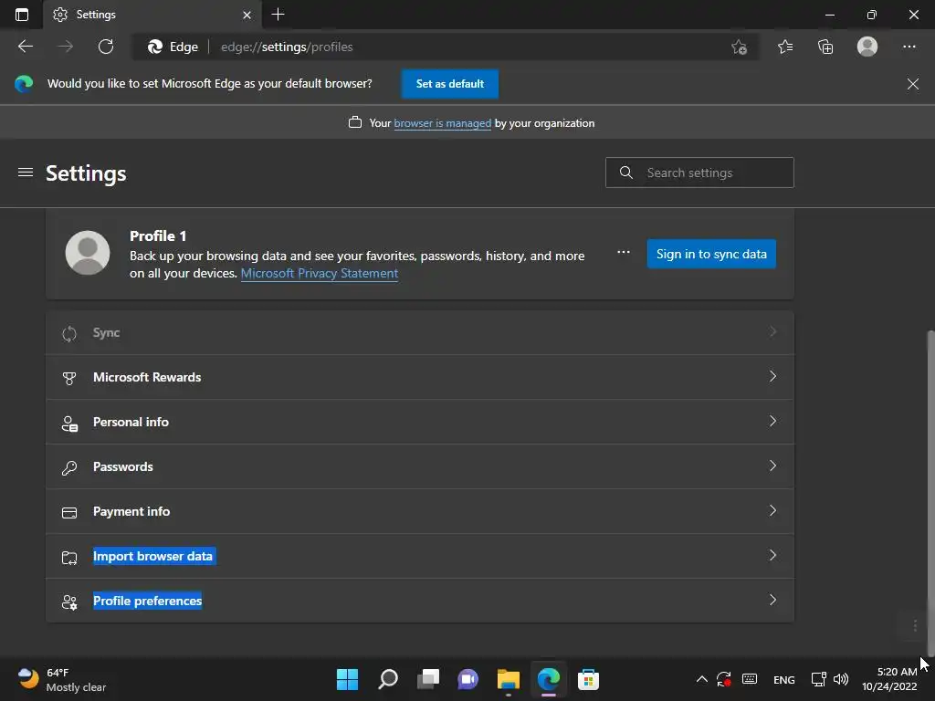Open the browser is managed link
Screen dimensions: 935x701
443,123
